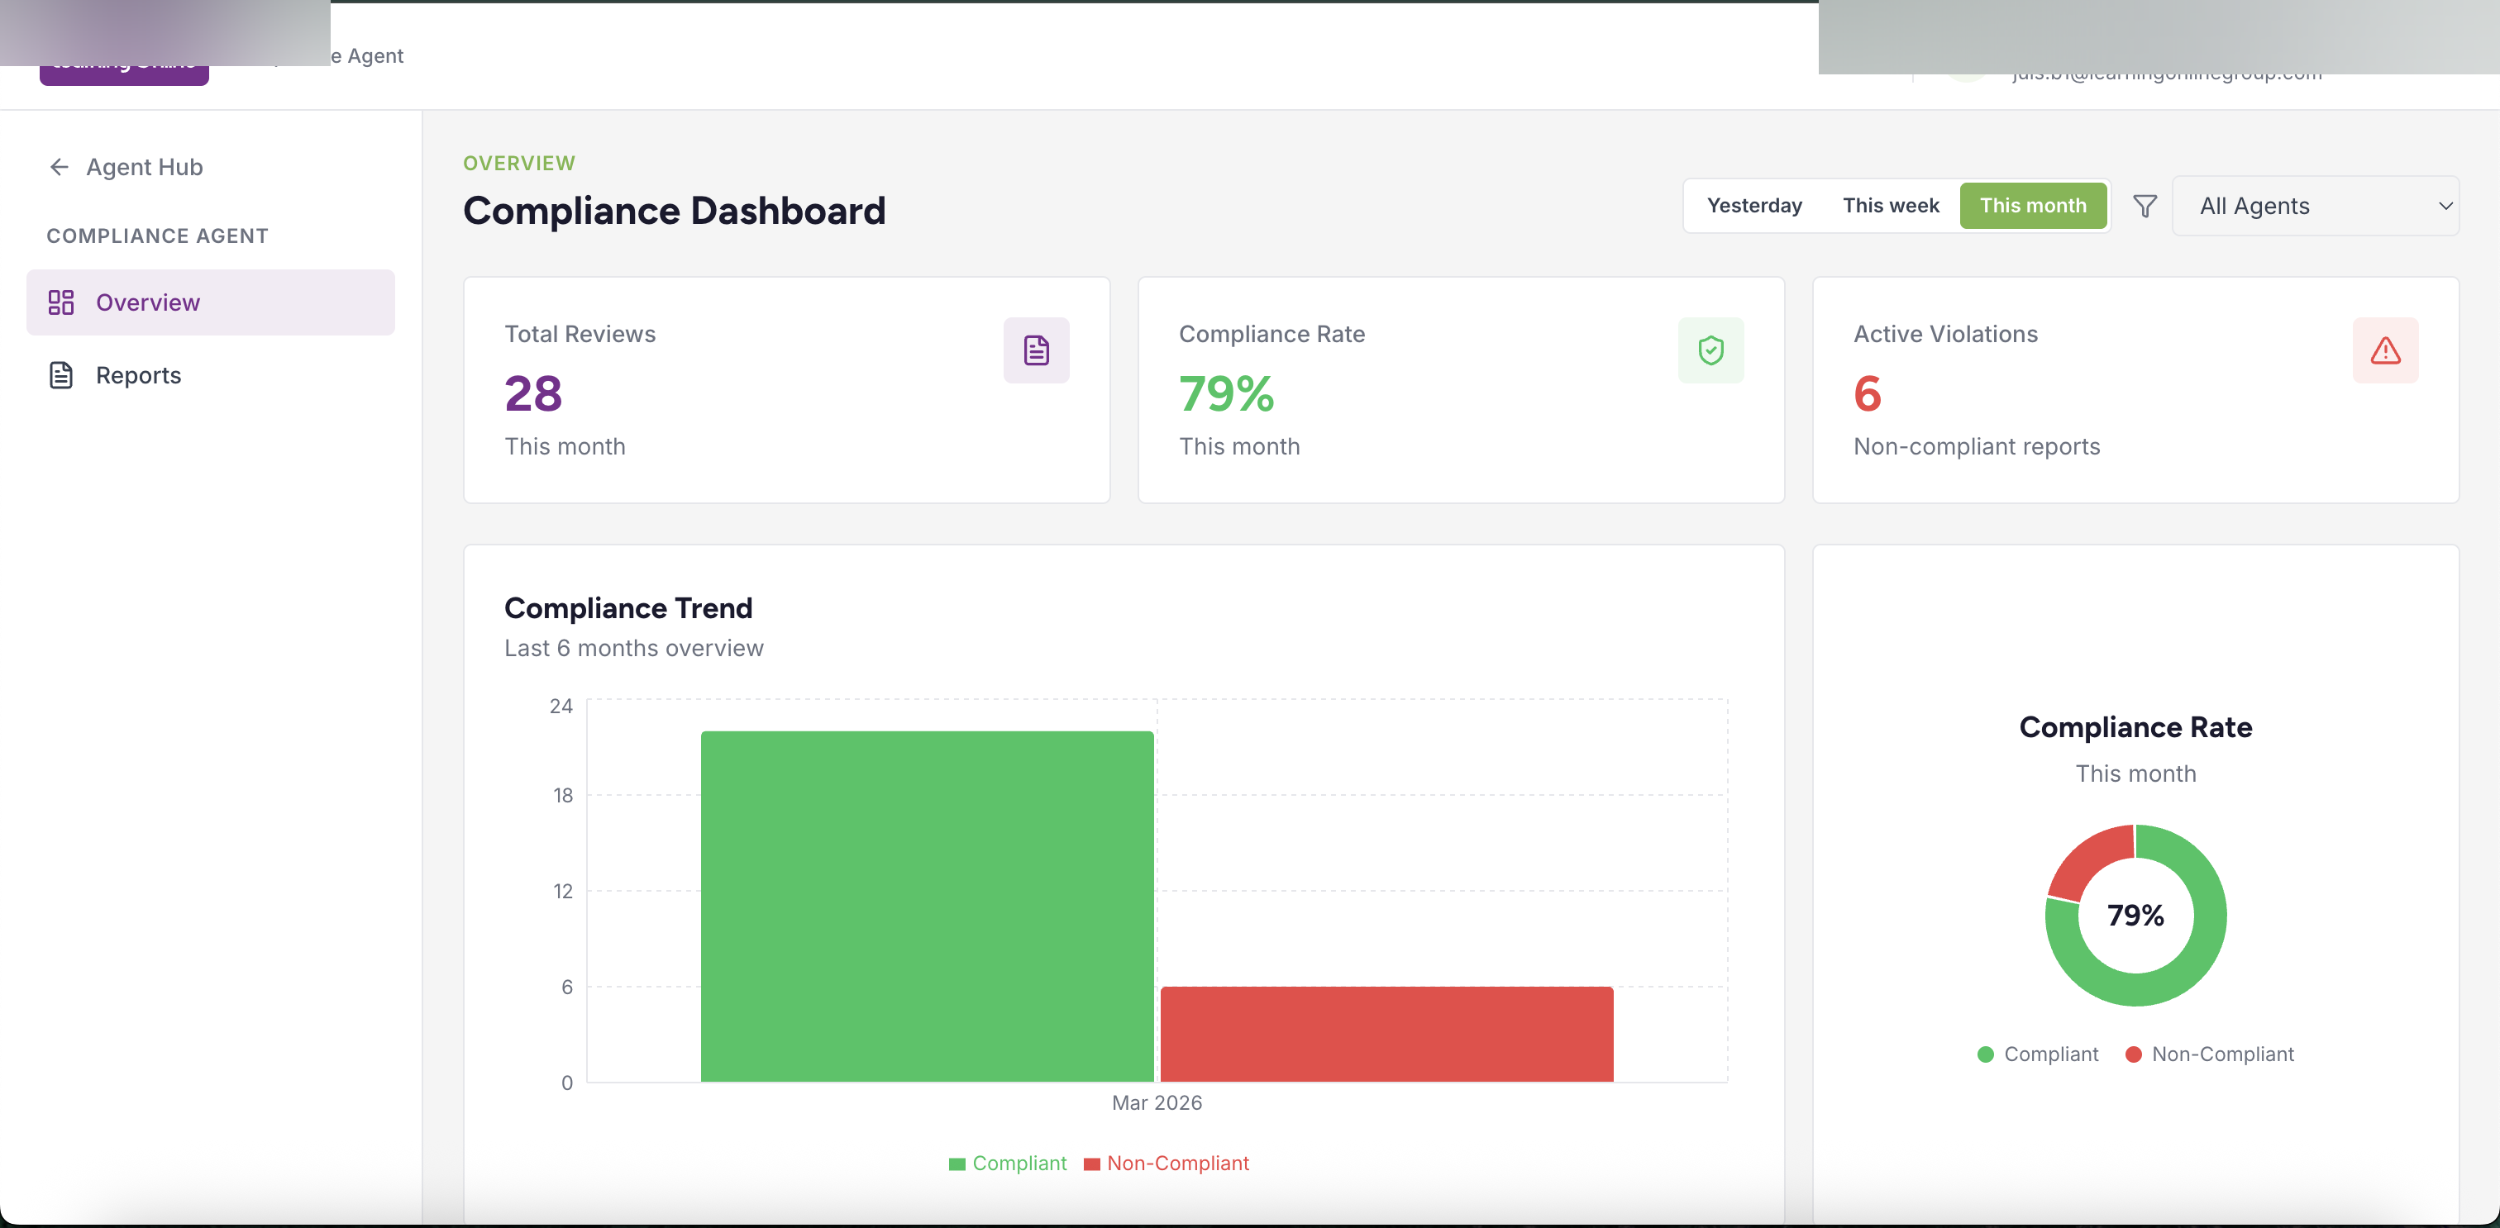Open the Reports section under Compliance Agent
The height and width of the screenshot is (1228, 2500).
[x=137, y=374]
